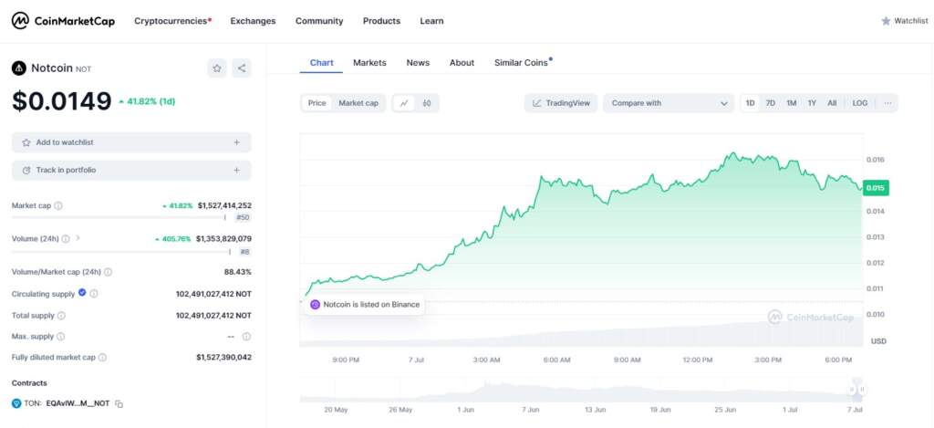
Task: Click the TON network icon
Action: [x=16, y=403]
